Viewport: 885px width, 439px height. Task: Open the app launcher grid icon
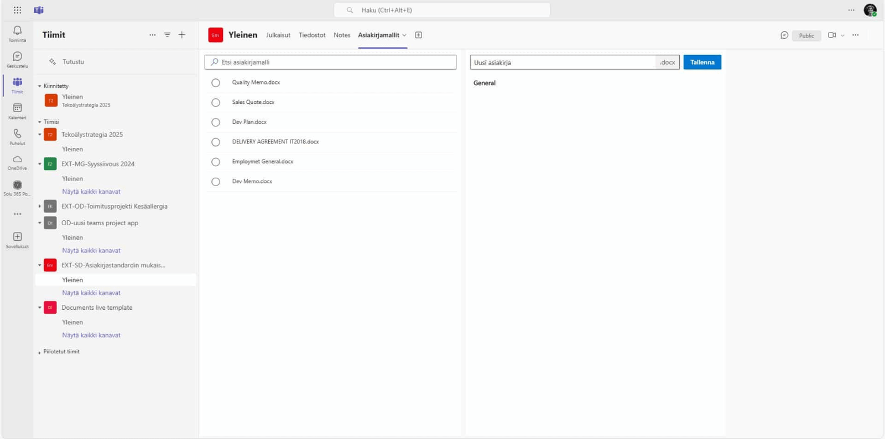[17, 10]
